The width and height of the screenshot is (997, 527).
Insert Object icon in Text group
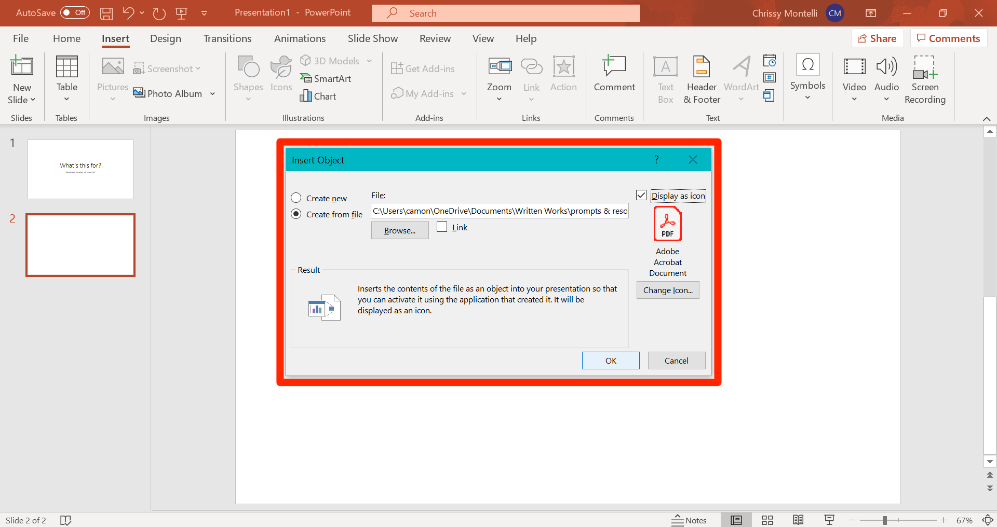[x=769, y=95]
